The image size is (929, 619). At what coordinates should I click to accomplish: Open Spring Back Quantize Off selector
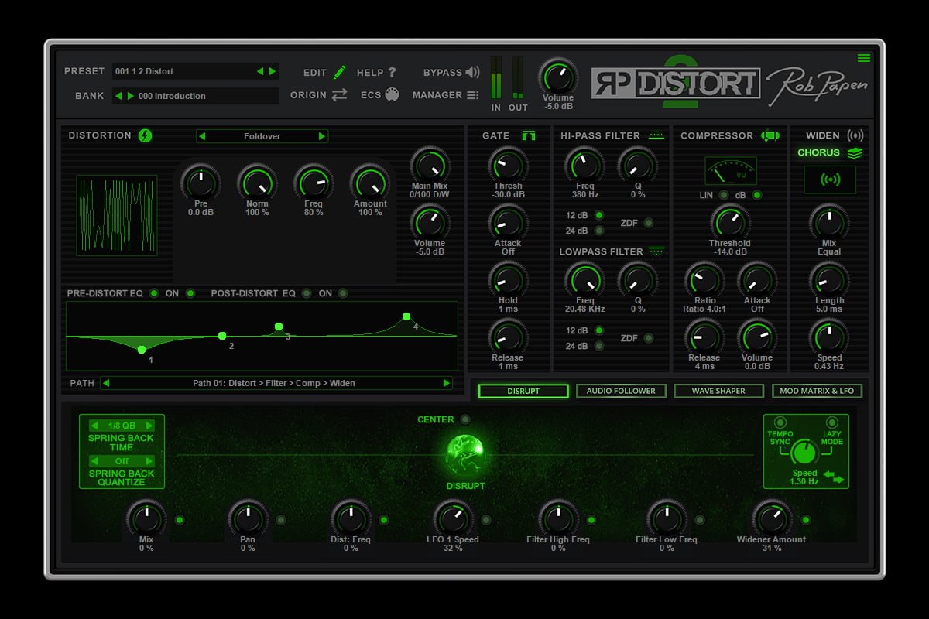click(122, 461)
